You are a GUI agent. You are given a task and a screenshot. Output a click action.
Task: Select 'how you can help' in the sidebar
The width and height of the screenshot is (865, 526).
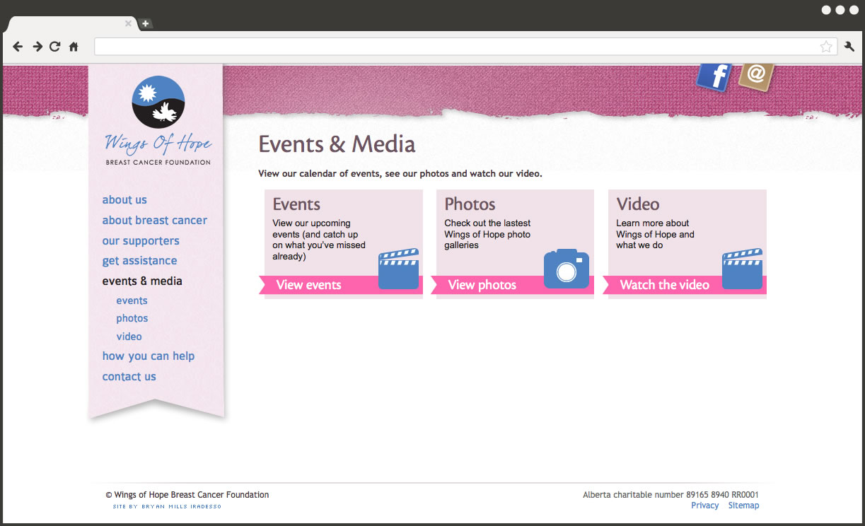[148, 356]
